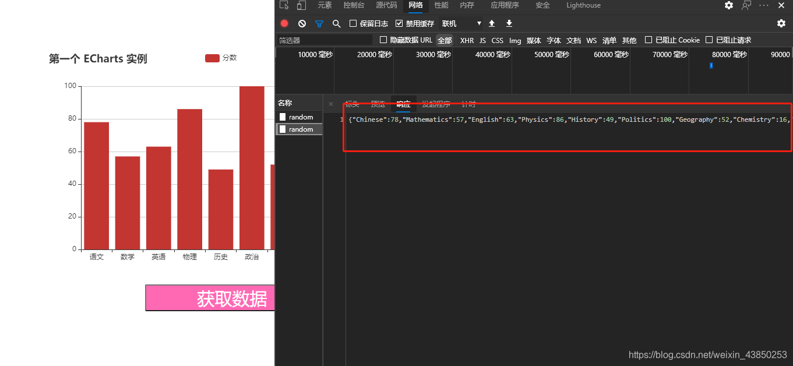
Task: Filter requests by 文档
Action: 573,40
